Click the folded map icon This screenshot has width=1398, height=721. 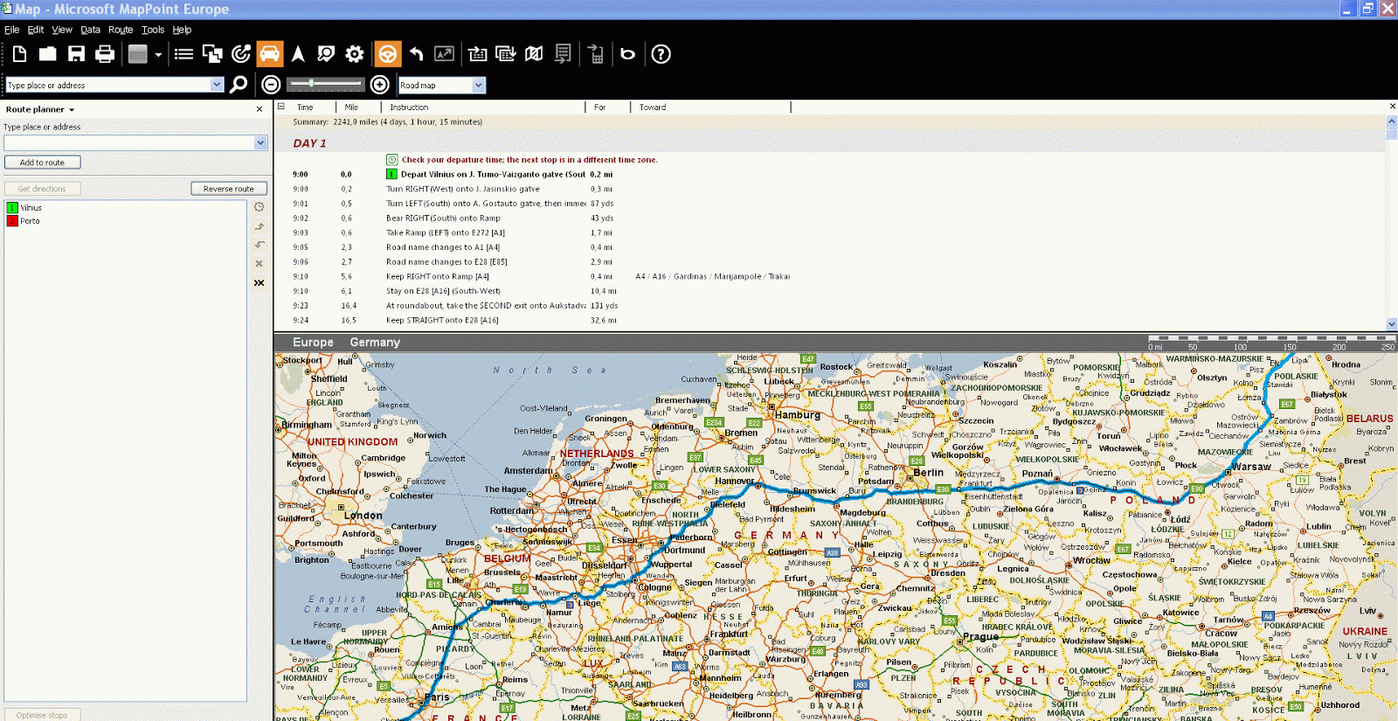[x=534, y=54]
